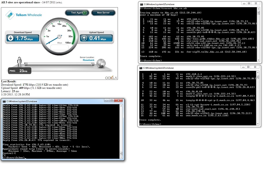Screen dimensions: 268x171
Task: Click the globe server icon
Action: [100, 63]
